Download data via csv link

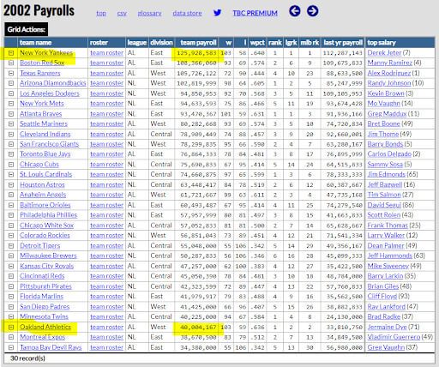pos(122,13)
